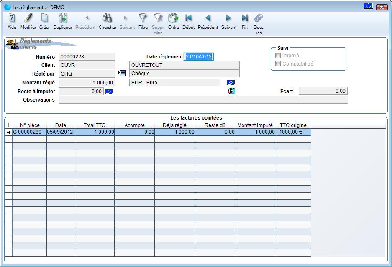Open the Ordre sort icon

click(x=173, y=18)
